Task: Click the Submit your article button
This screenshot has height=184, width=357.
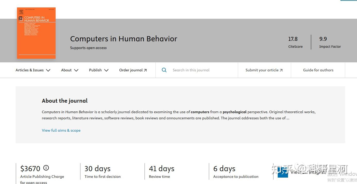Action: (x=263, y=70)
